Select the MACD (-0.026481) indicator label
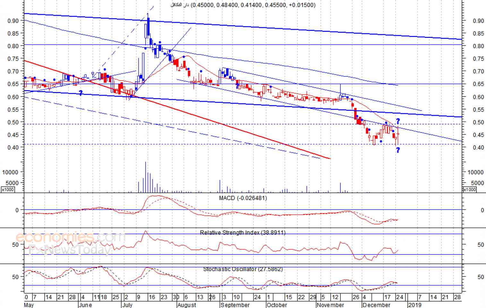 coord(243,198)
